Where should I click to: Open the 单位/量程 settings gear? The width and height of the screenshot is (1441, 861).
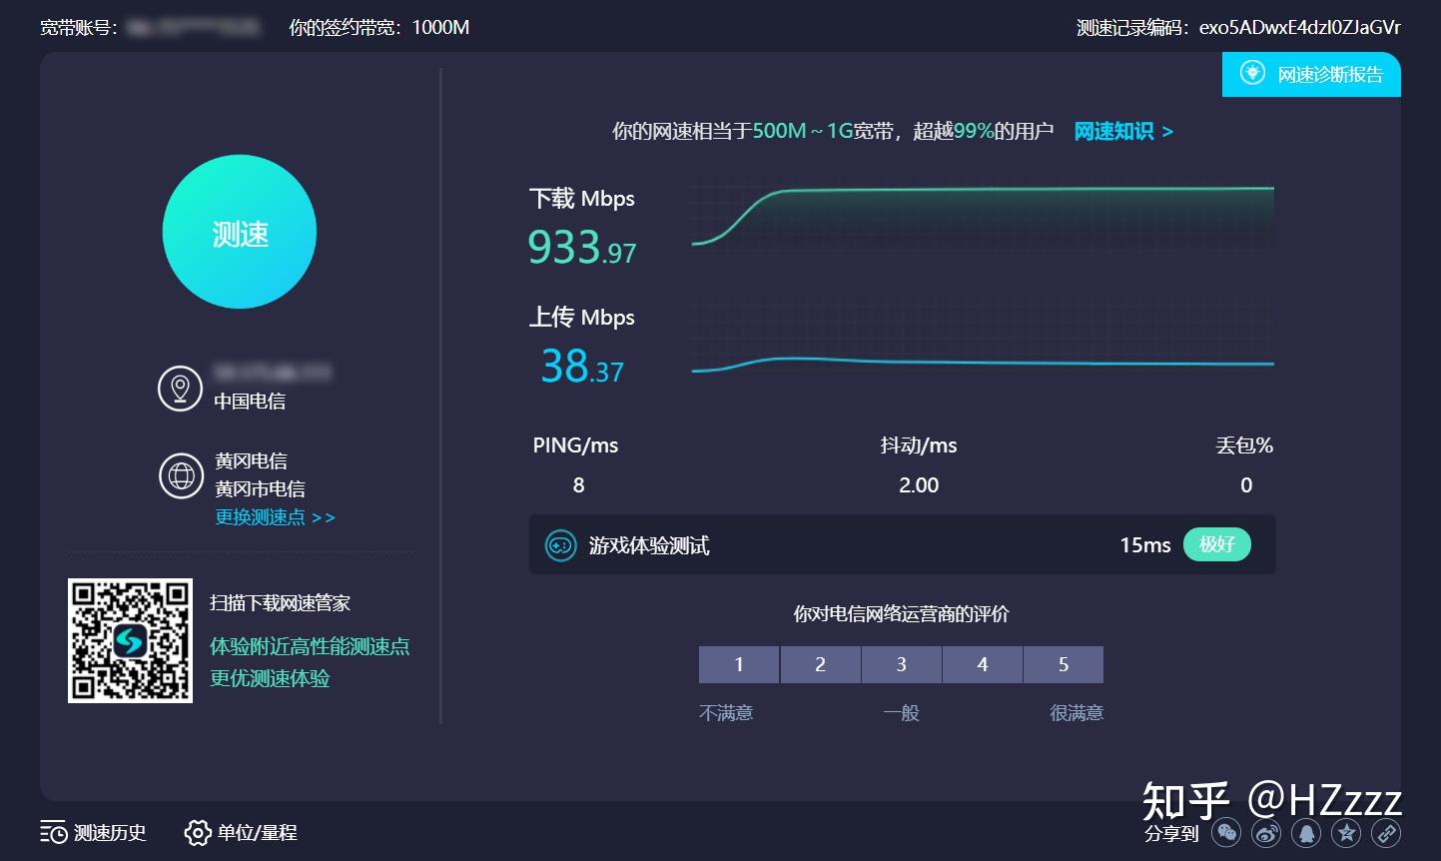198,832
